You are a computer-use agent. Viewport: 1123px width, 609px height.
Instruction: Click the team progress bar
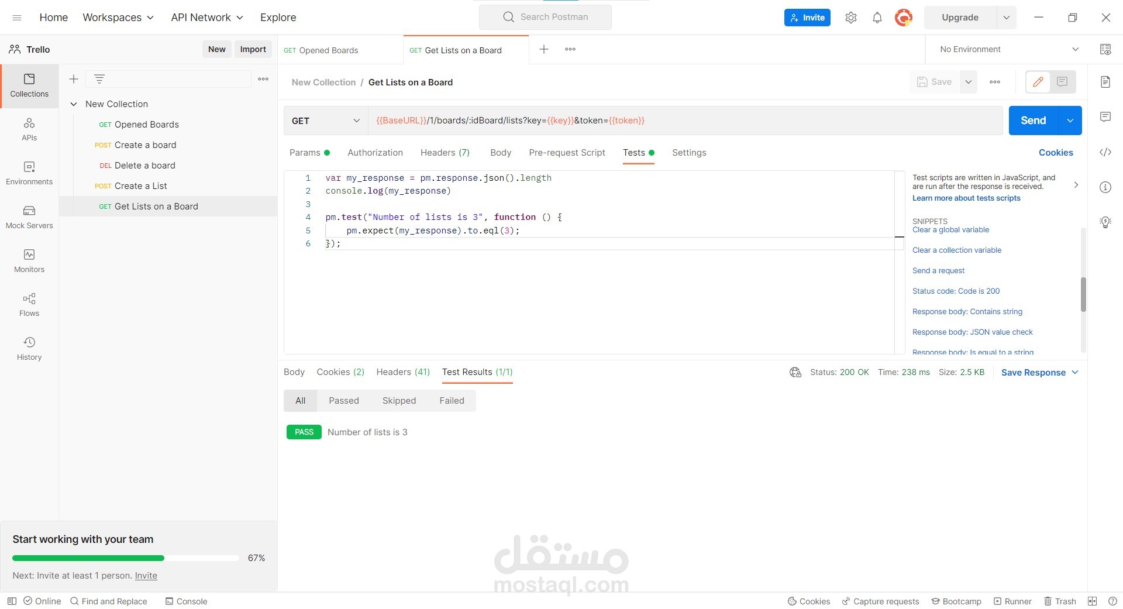[126, 558]
